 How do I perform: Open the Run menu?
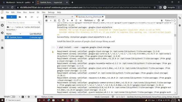click(25, 12)
